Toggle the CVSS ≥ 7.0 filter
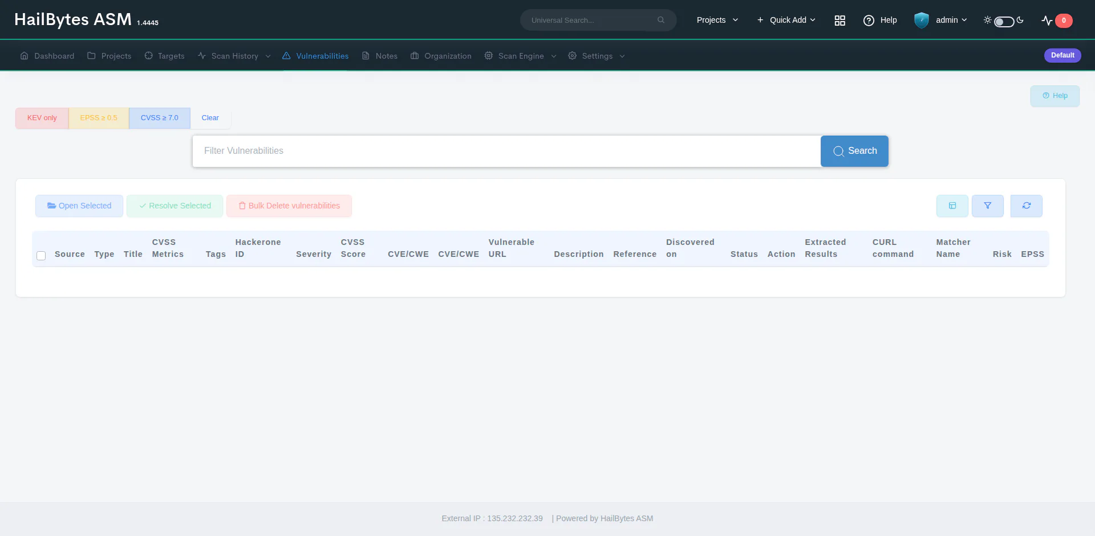The width and height of the screenshot is (1095, 536). (160, 118)
